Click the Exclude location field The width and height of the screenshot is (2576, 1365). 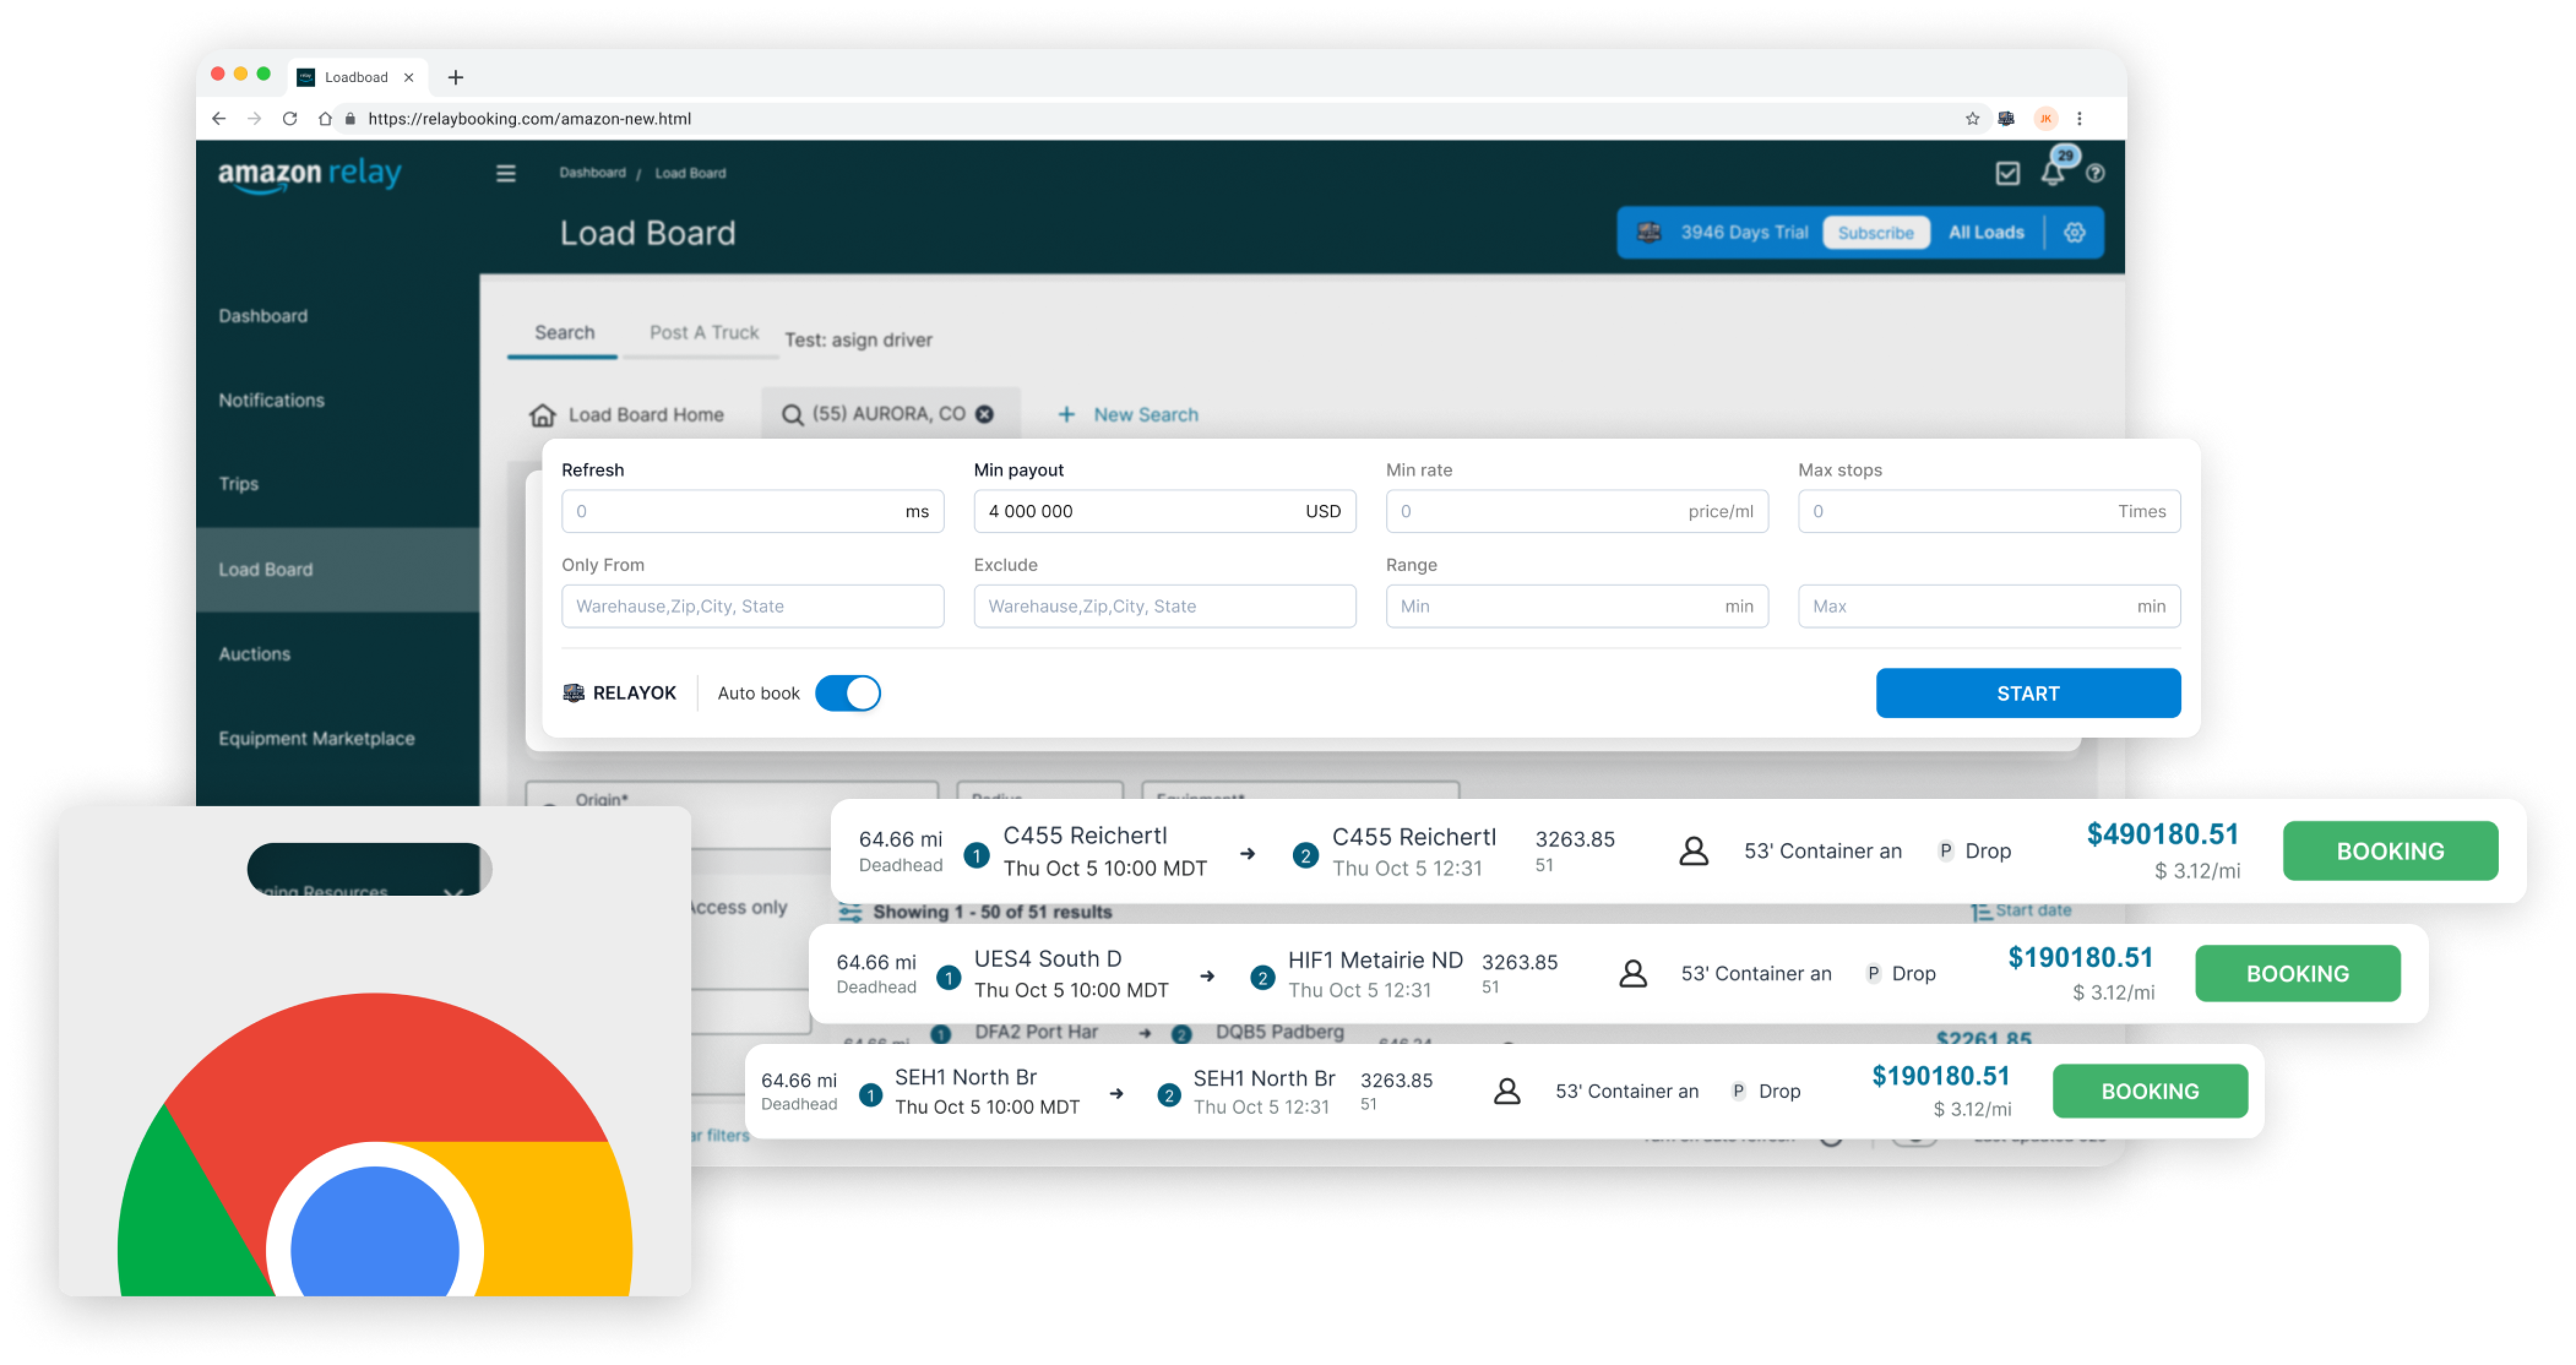click(x=1164, y=606)
